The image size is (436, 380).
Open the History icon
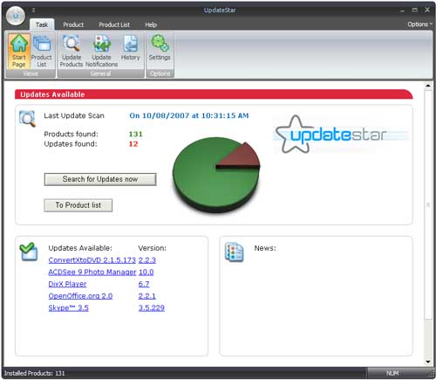(x=130, y=48)
